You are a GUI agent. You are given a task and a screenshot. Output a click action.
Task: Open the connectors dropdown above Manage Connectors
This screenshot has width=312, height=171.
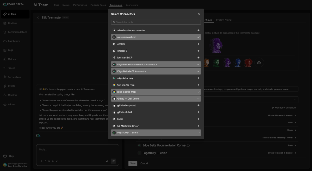click(295, 100)
